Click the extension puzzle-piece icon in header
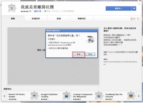Screen dimensions: 143x103 point(12,8)
